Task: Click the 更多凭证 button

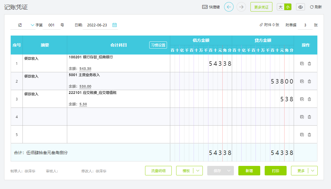Action: pos(261,7)
